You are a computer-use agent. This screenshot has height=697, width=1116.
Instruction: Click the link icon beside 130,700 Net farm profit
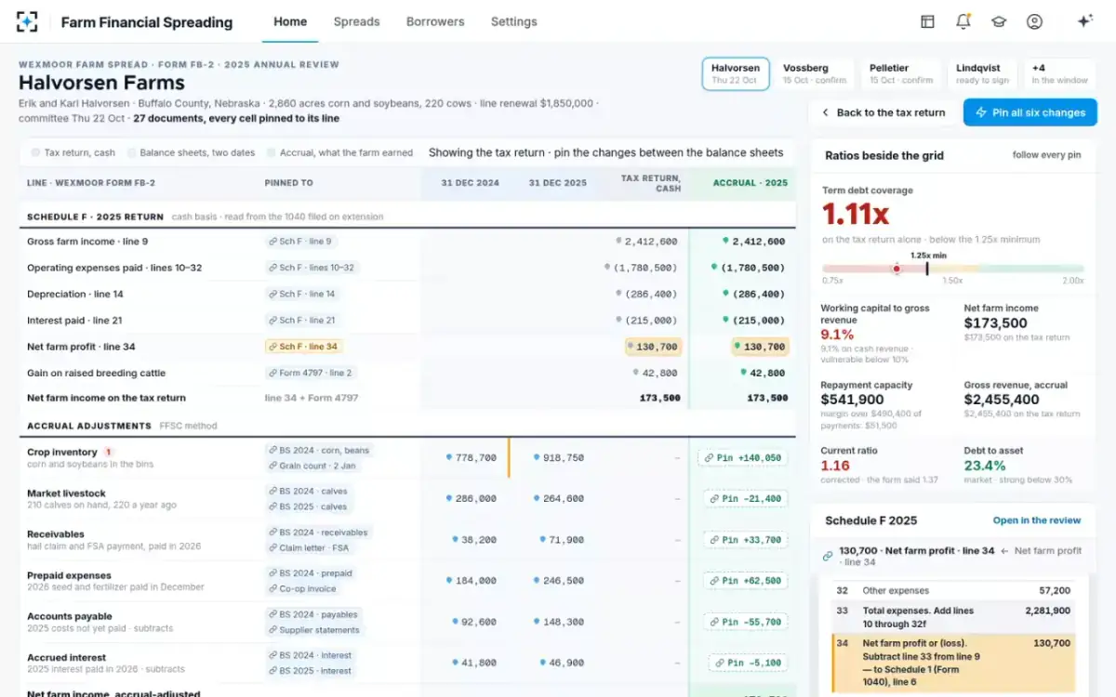coord(828,556)
